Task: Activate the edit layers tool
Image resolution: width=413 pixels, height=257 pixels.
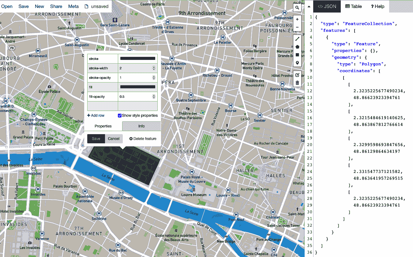Action: (x=297, y=75)
